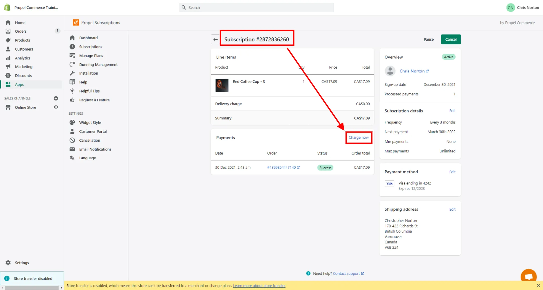Click the Helpful Tips lightbulb icon
The height and width of the screenshot is (290, 543).
click(72, 91)
